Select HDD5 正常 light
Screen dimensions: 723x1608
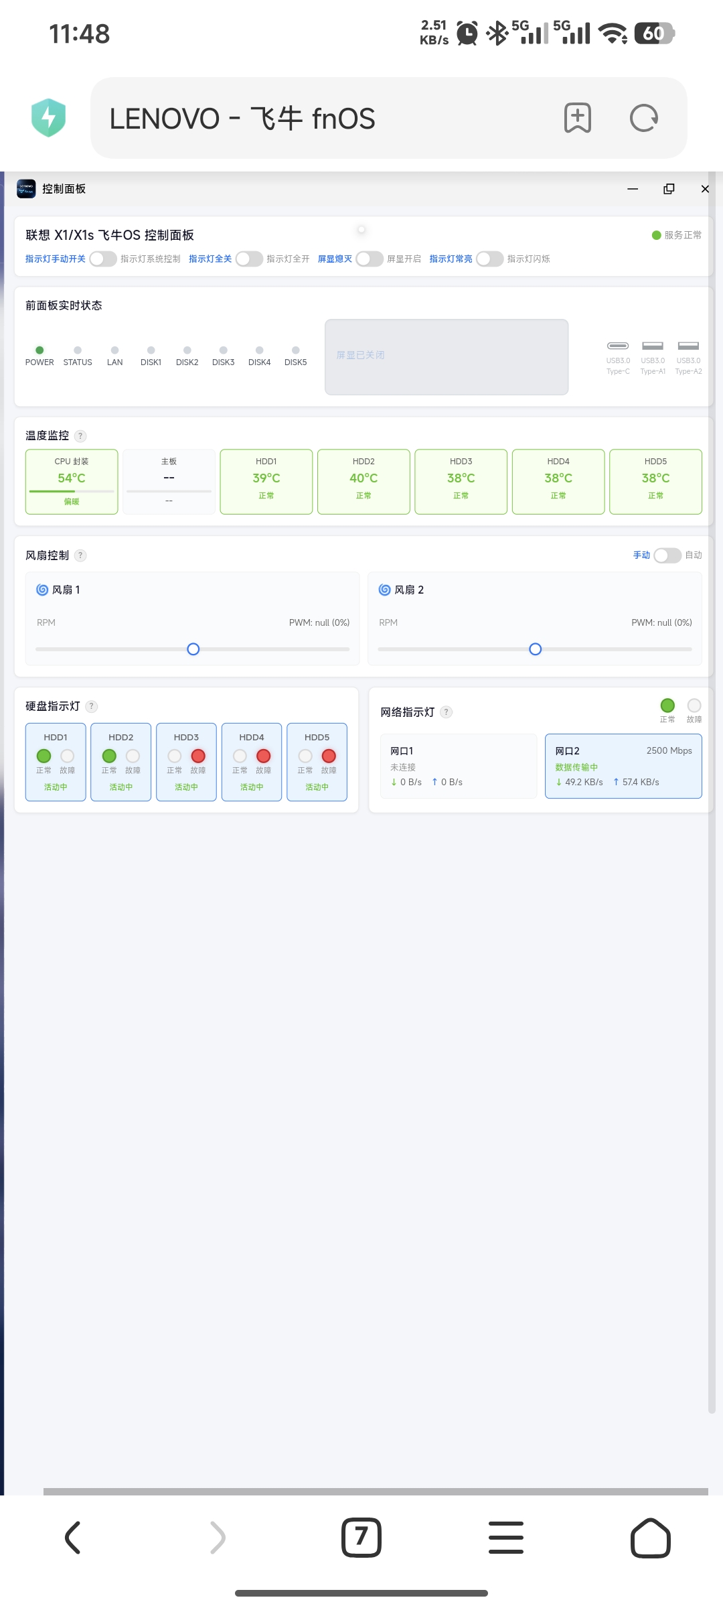click(x=305, y=756)
